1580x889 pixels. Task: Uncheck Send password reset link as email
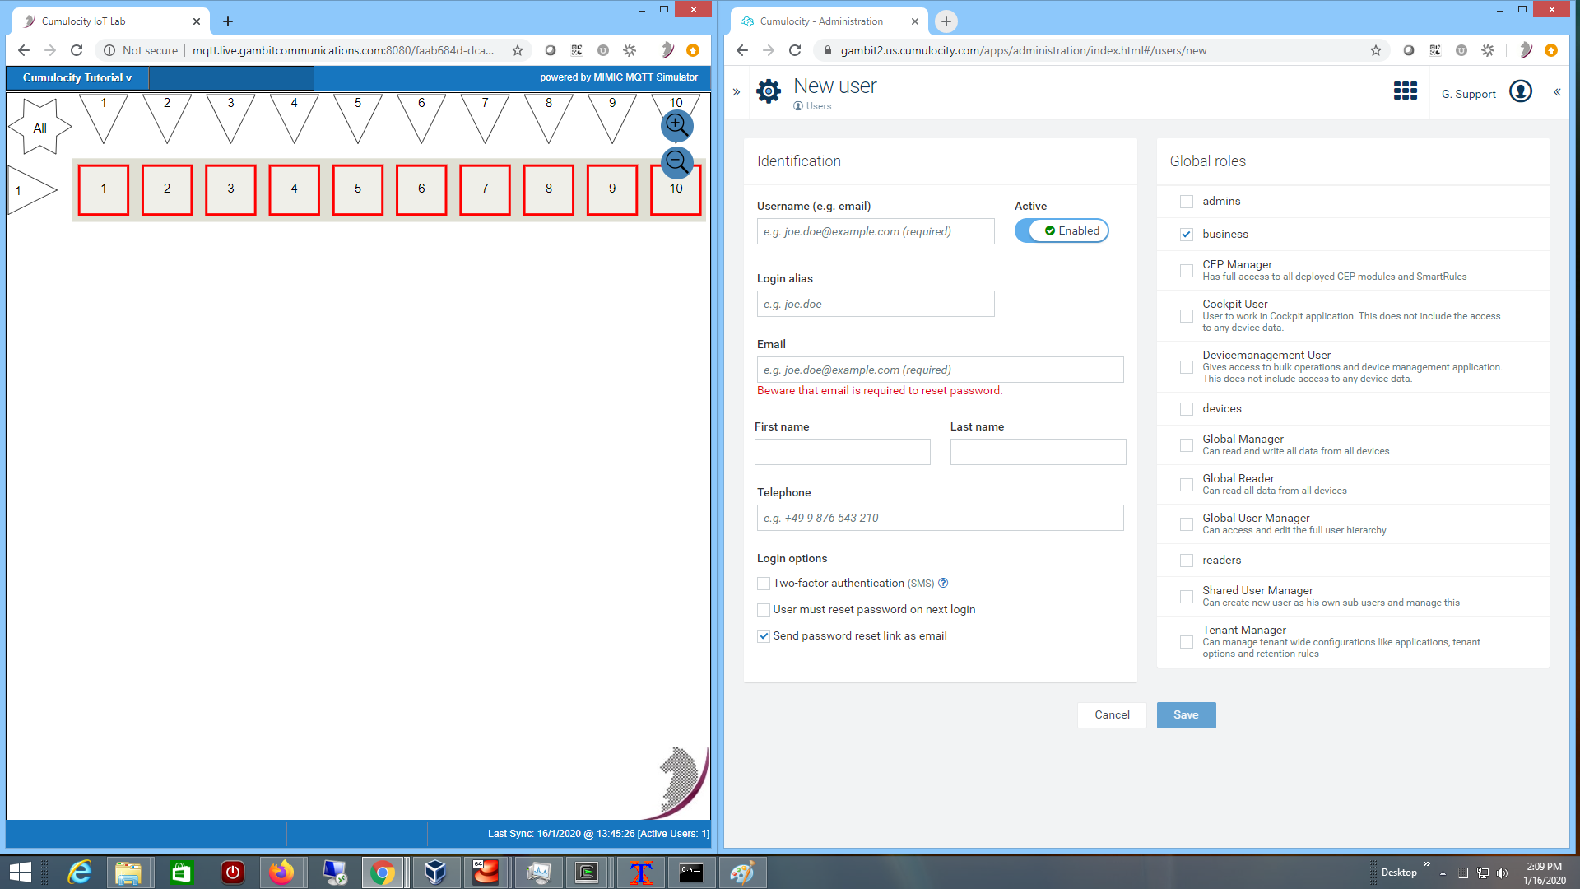[764, 636]
